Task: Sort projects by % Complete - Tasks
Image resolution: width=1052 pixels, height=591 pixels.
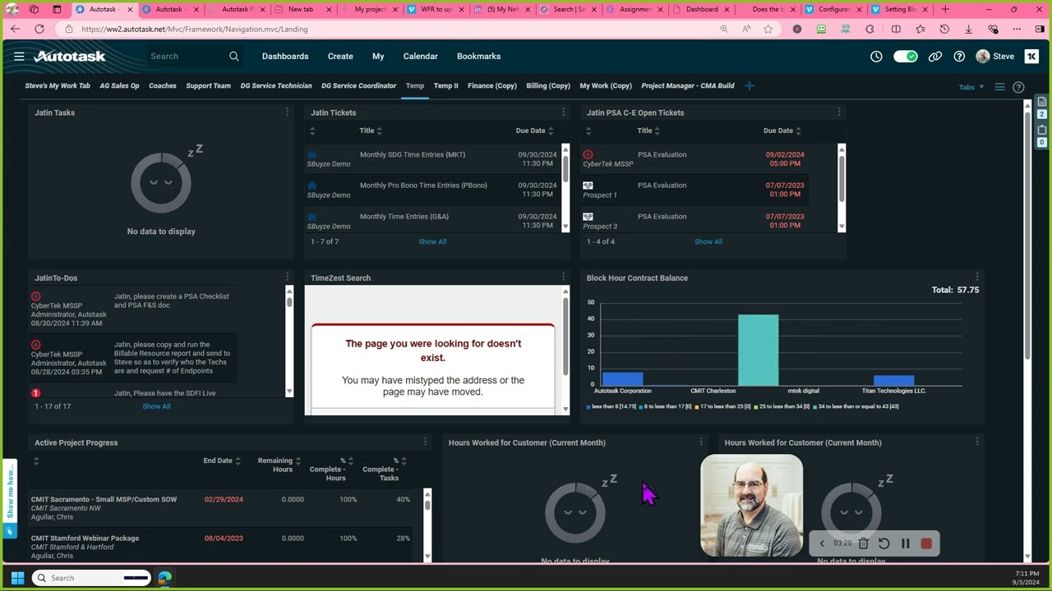Action: click(385, 470)
